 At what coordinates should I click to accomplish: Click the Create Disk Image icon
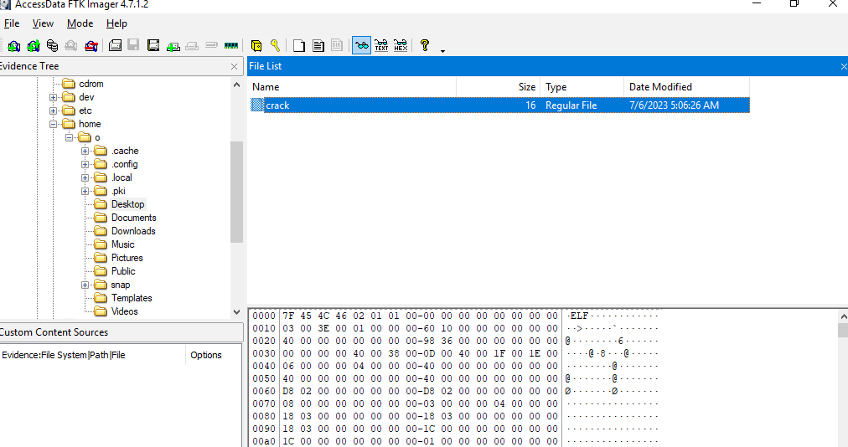tap(115, 46)
